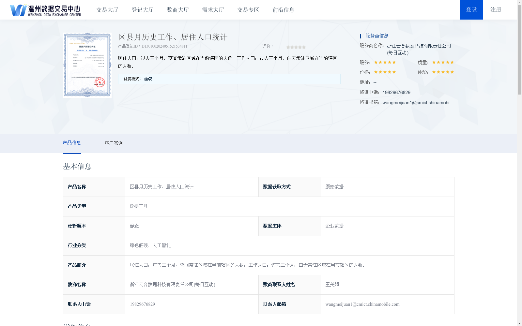Open 前沿信息 in the navigation bar
The height and width of the screenshot is (326, 522).
click(284, 10)
